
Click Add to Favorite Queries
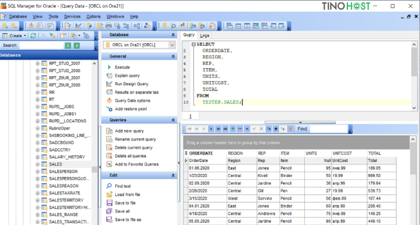pyautogui.click(x=137, y=164)
